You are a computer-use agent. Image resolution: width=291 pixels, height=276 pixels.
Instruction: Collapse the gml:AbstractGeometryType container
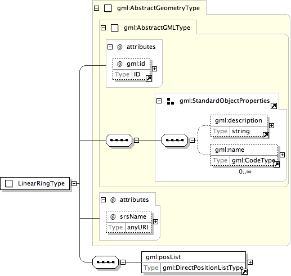coord(96,8)
